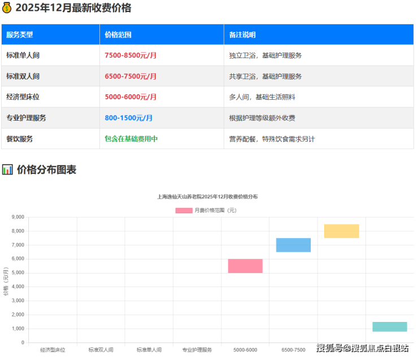
Task: Select the teal 800-1500 bar in chart
Action: click(x=389, y=327)
